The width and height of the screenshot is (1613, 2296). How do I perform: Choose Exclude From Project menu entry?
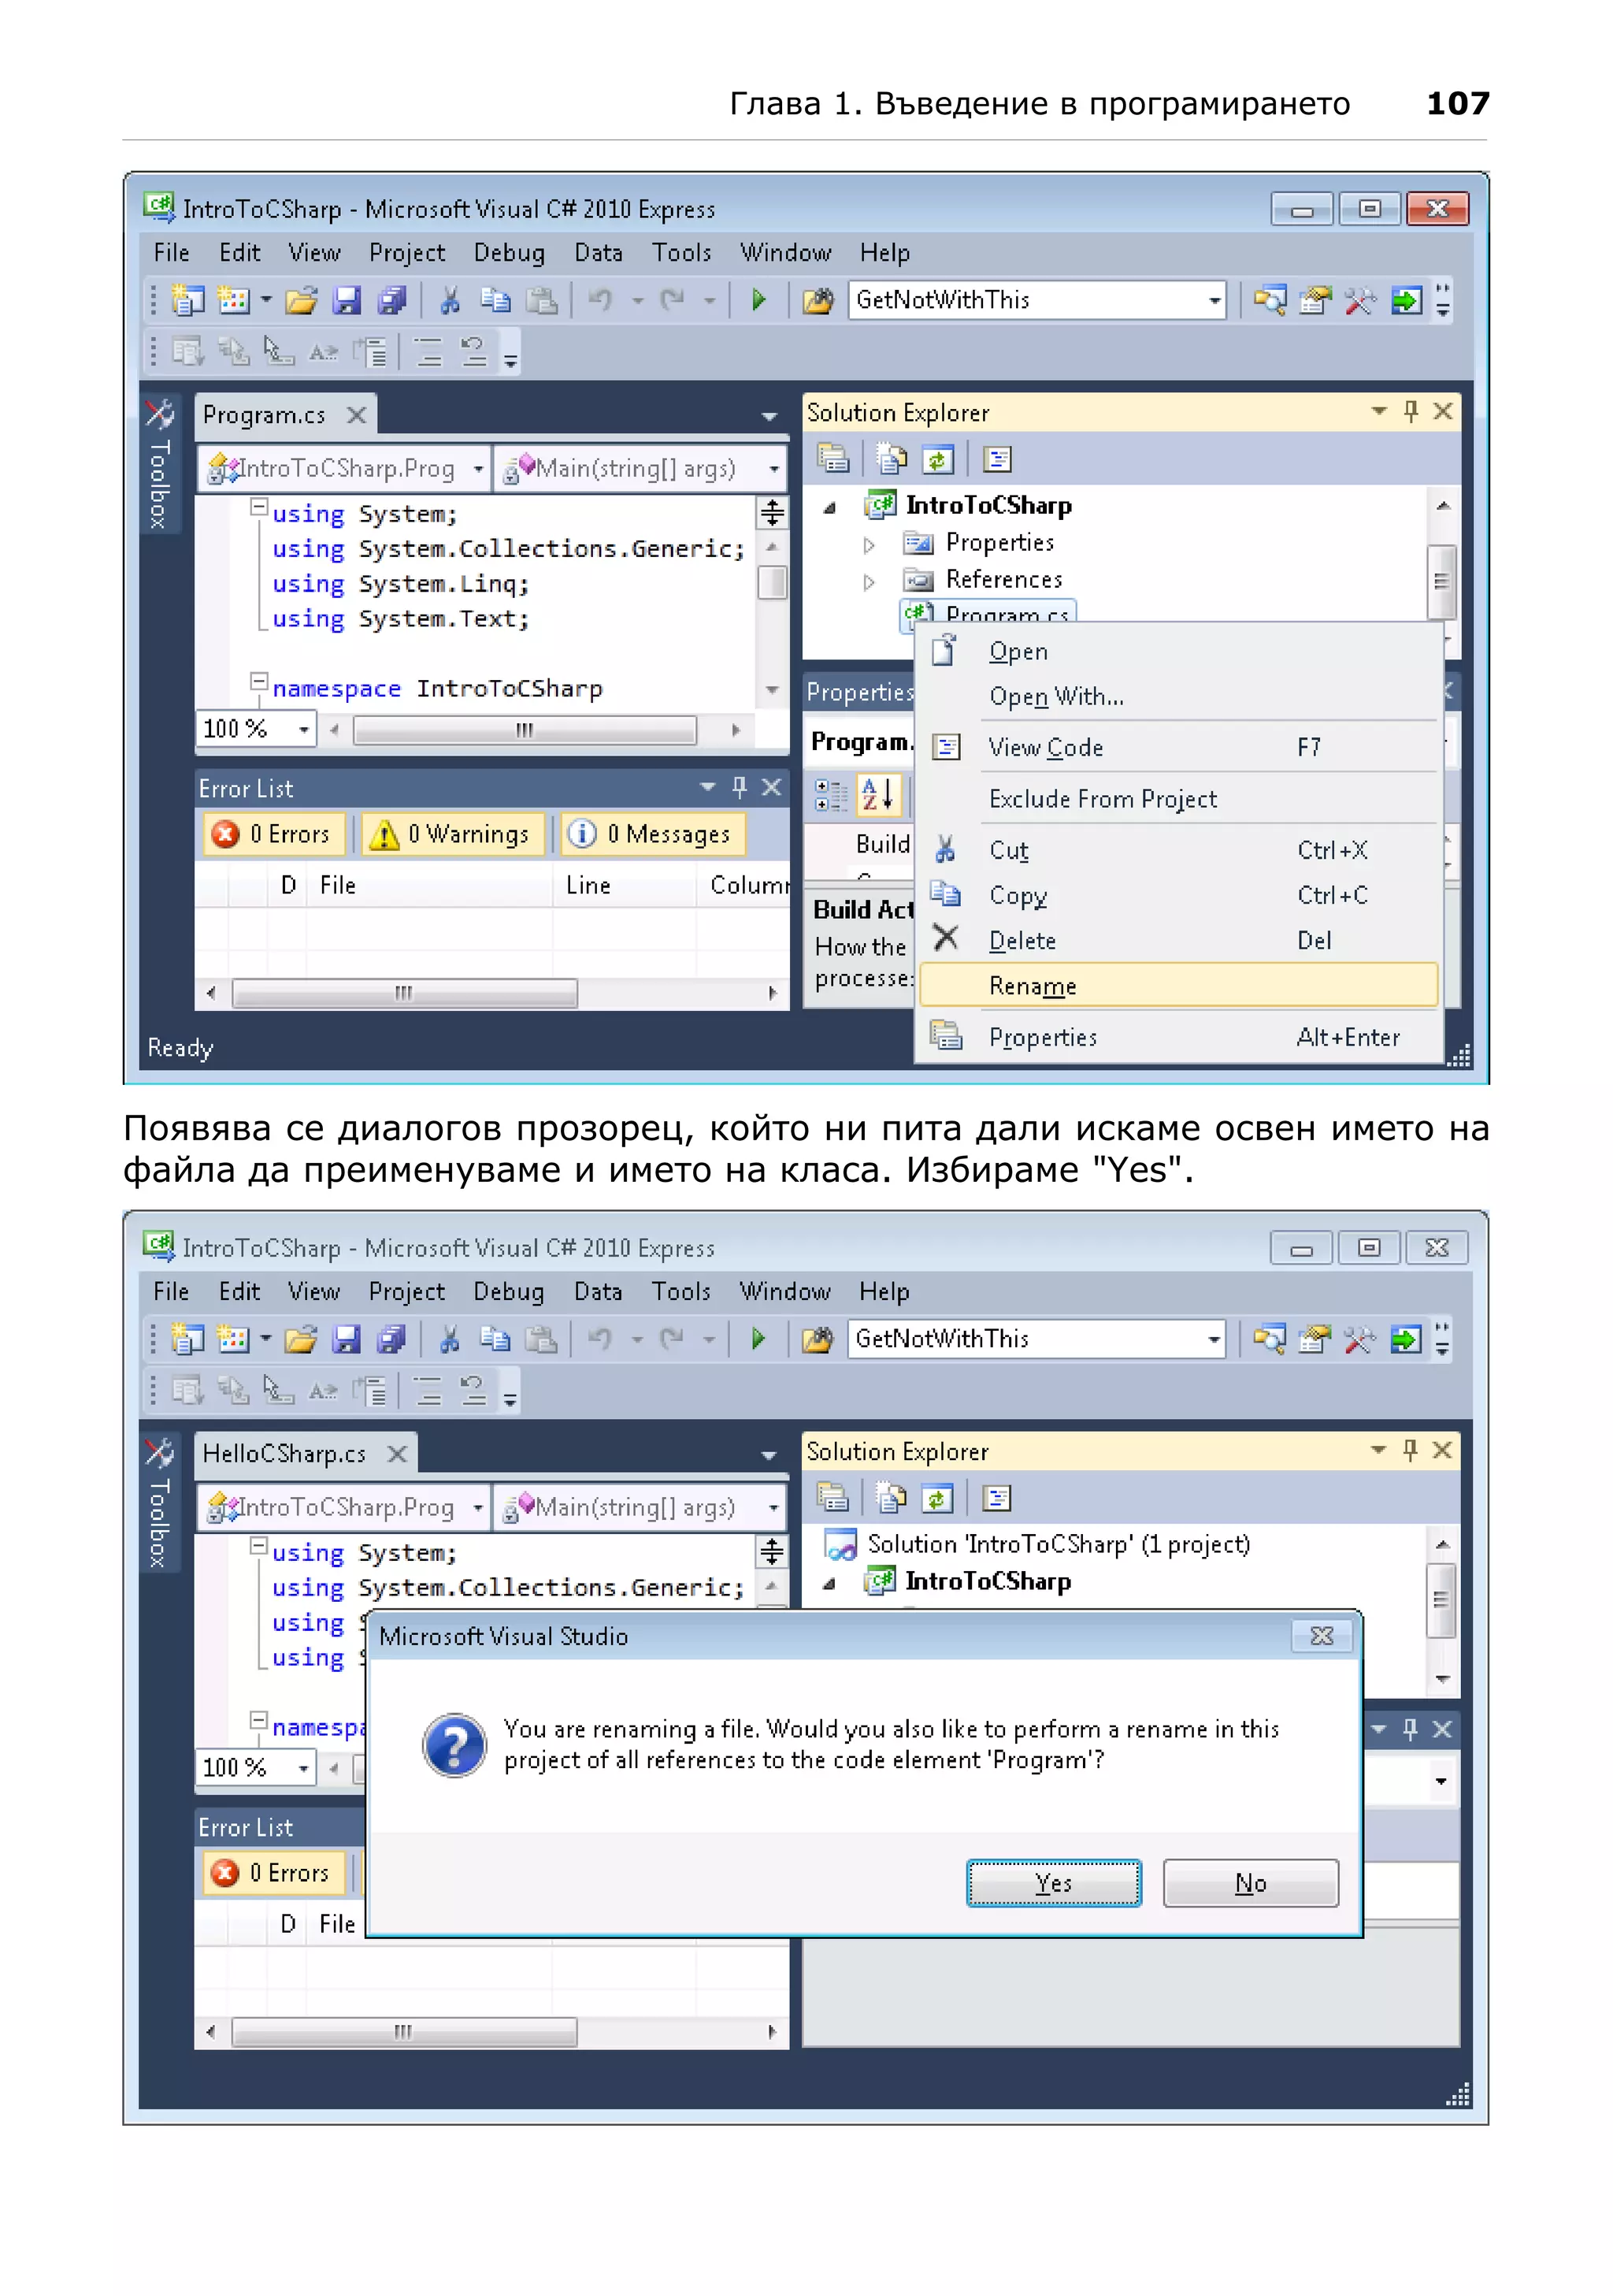point(1103,799)
